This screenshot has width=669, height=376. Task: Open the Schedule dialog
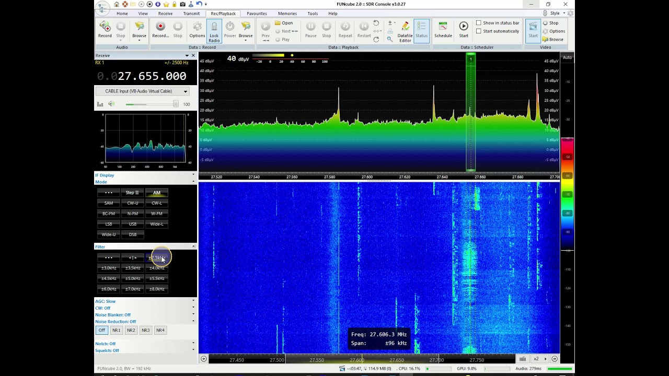pyautogui.click(x=443, y=30)
